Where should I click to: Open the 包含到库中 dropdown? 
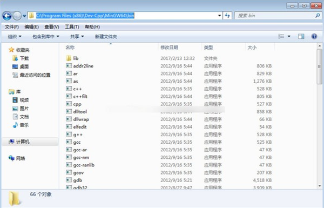[x=46, y=37]
